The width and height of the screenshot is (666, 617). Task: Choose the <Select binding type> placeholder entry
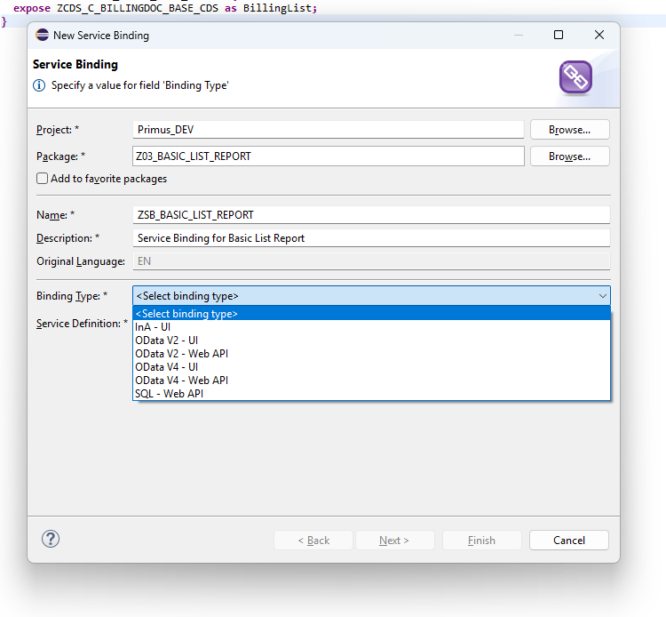pos(372,314)
